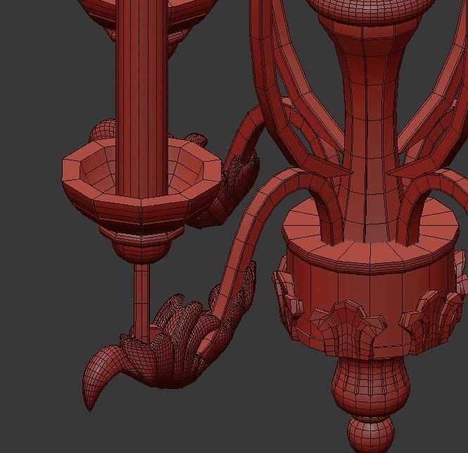Select the vase-shaped bulb under the hub

click(370, 386)
